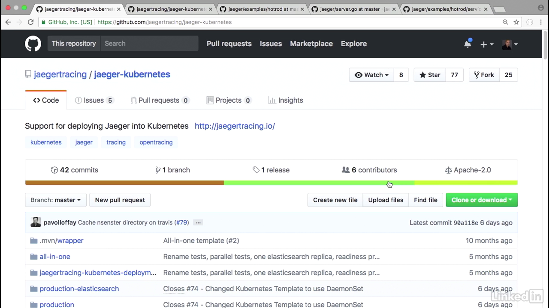The image size is (549, 308).
Task: Open the all-in-one folder
Action: tap(55, 257)
